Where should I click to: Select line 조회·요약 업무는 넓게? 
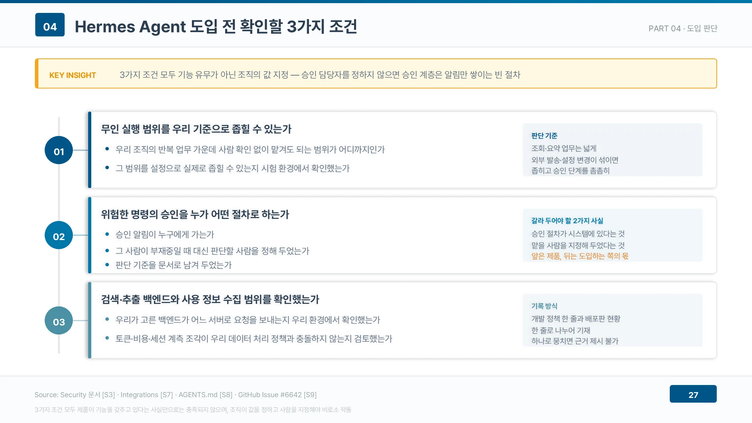564,148
